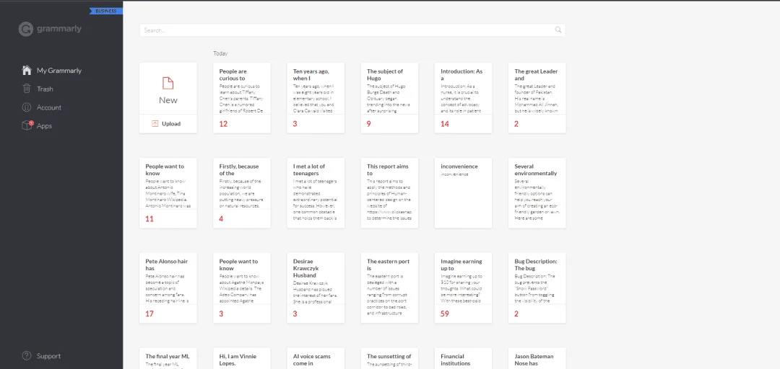This screenshot has width=780, height=369.
Task: Open the 'inconvenience' document
Action: click(x=463, y=192)
